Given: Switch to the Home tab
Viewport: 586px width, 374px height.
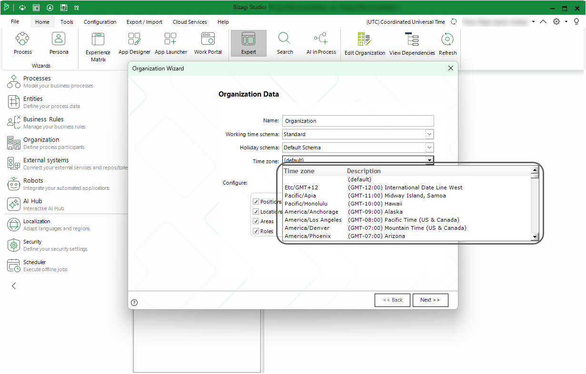Looking at the screenshot, I should (x=42, y=22).
